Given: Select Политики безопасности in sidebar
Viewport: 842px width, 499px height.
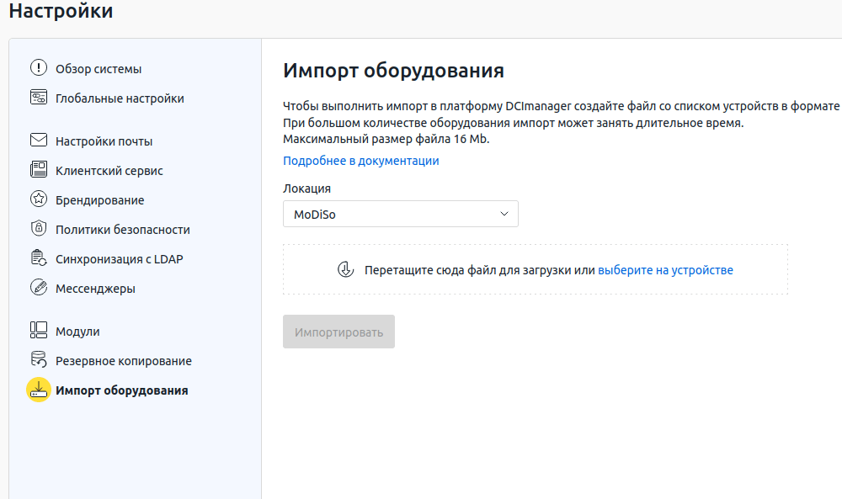Looking at the screenshot, I should click(x=123, y=230).
